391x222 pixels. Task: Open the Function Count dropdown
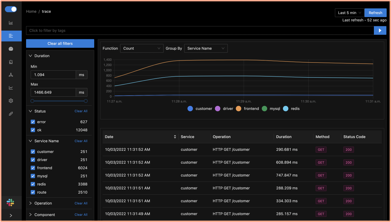(142, 48)
